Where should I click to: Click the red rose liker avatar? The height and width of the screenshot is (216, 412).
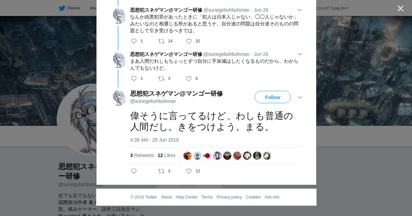coord(207,156)
